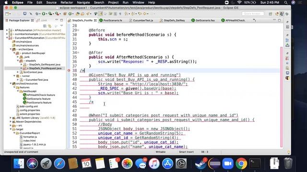Click the New Java Package toolbar icon
307x172 pixels.
click(x=65, y=14)
